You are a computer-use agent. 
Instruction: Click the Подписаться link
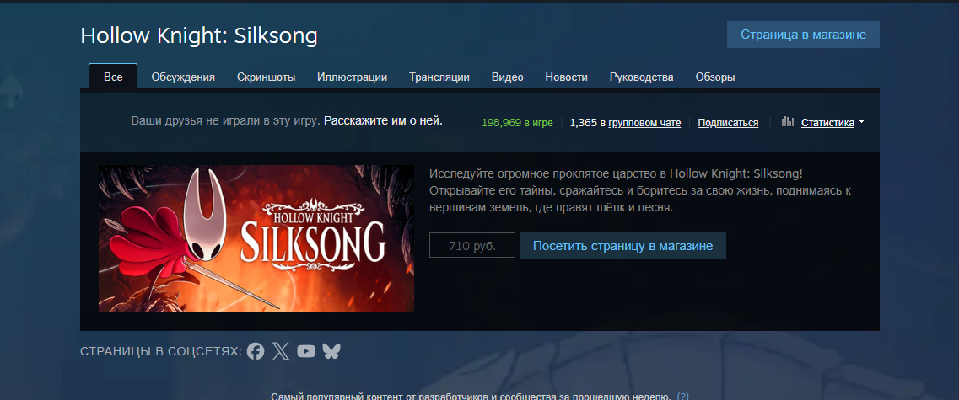(728, 123)
